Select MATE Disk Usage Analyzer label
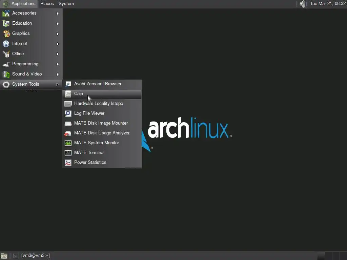The width and height of the screenshot is (347, 260). (102, 133)
